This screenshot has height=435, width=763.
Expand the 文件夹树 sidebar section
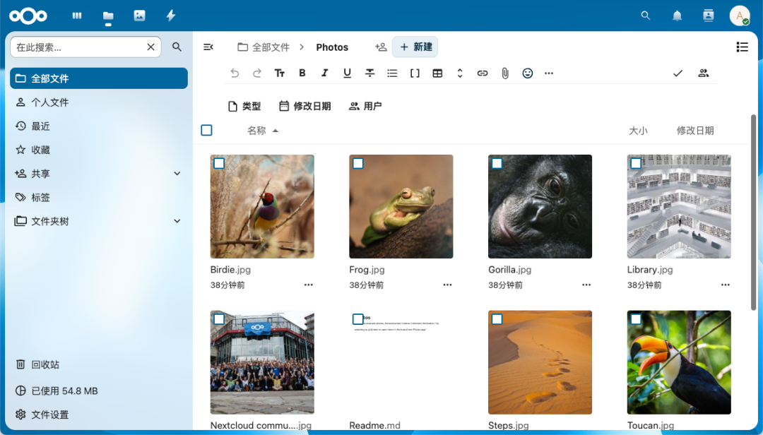coord(176,221)
